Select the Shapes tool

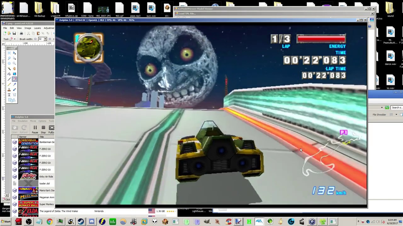pyautogui.click(x=12, y=100)
